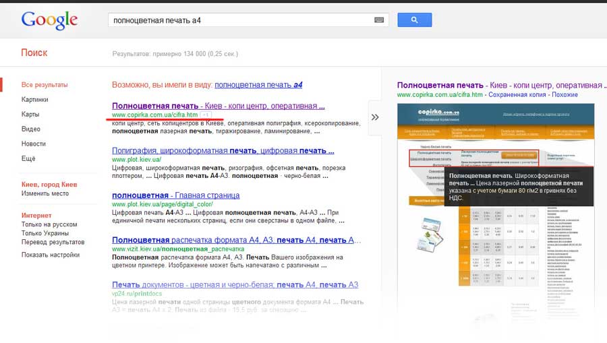Image resolution: width=607 pixels, height=343 pixels.
Task: Open result Полиграфия, широкоформатная печать
Action: (x=223, y=150)
